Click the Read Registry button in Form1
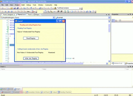 pos(31,38)
